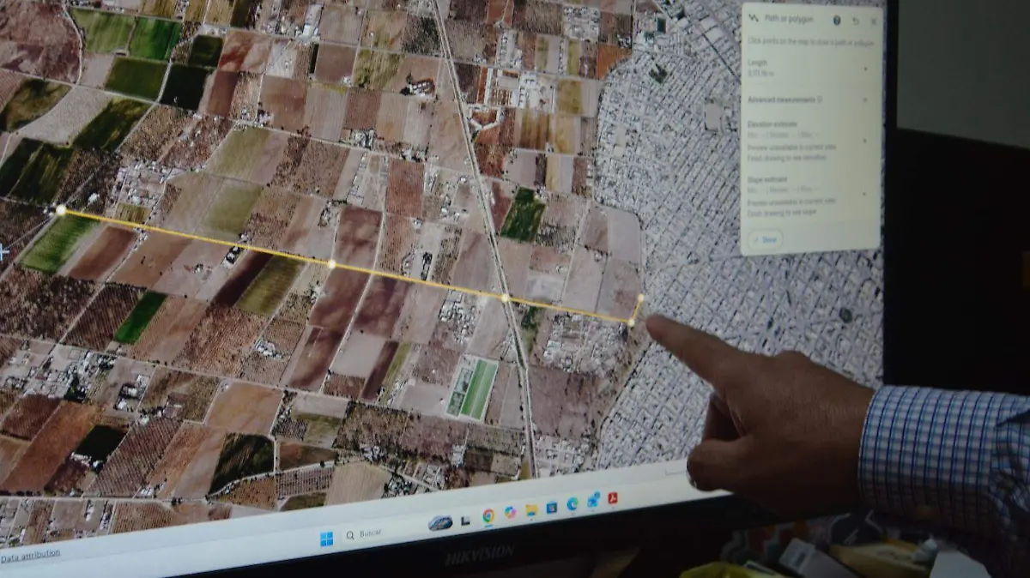The height and width of the screenshot is (578, 1030).
Task: Expand the Advanced measurements section
Action: 865,99
